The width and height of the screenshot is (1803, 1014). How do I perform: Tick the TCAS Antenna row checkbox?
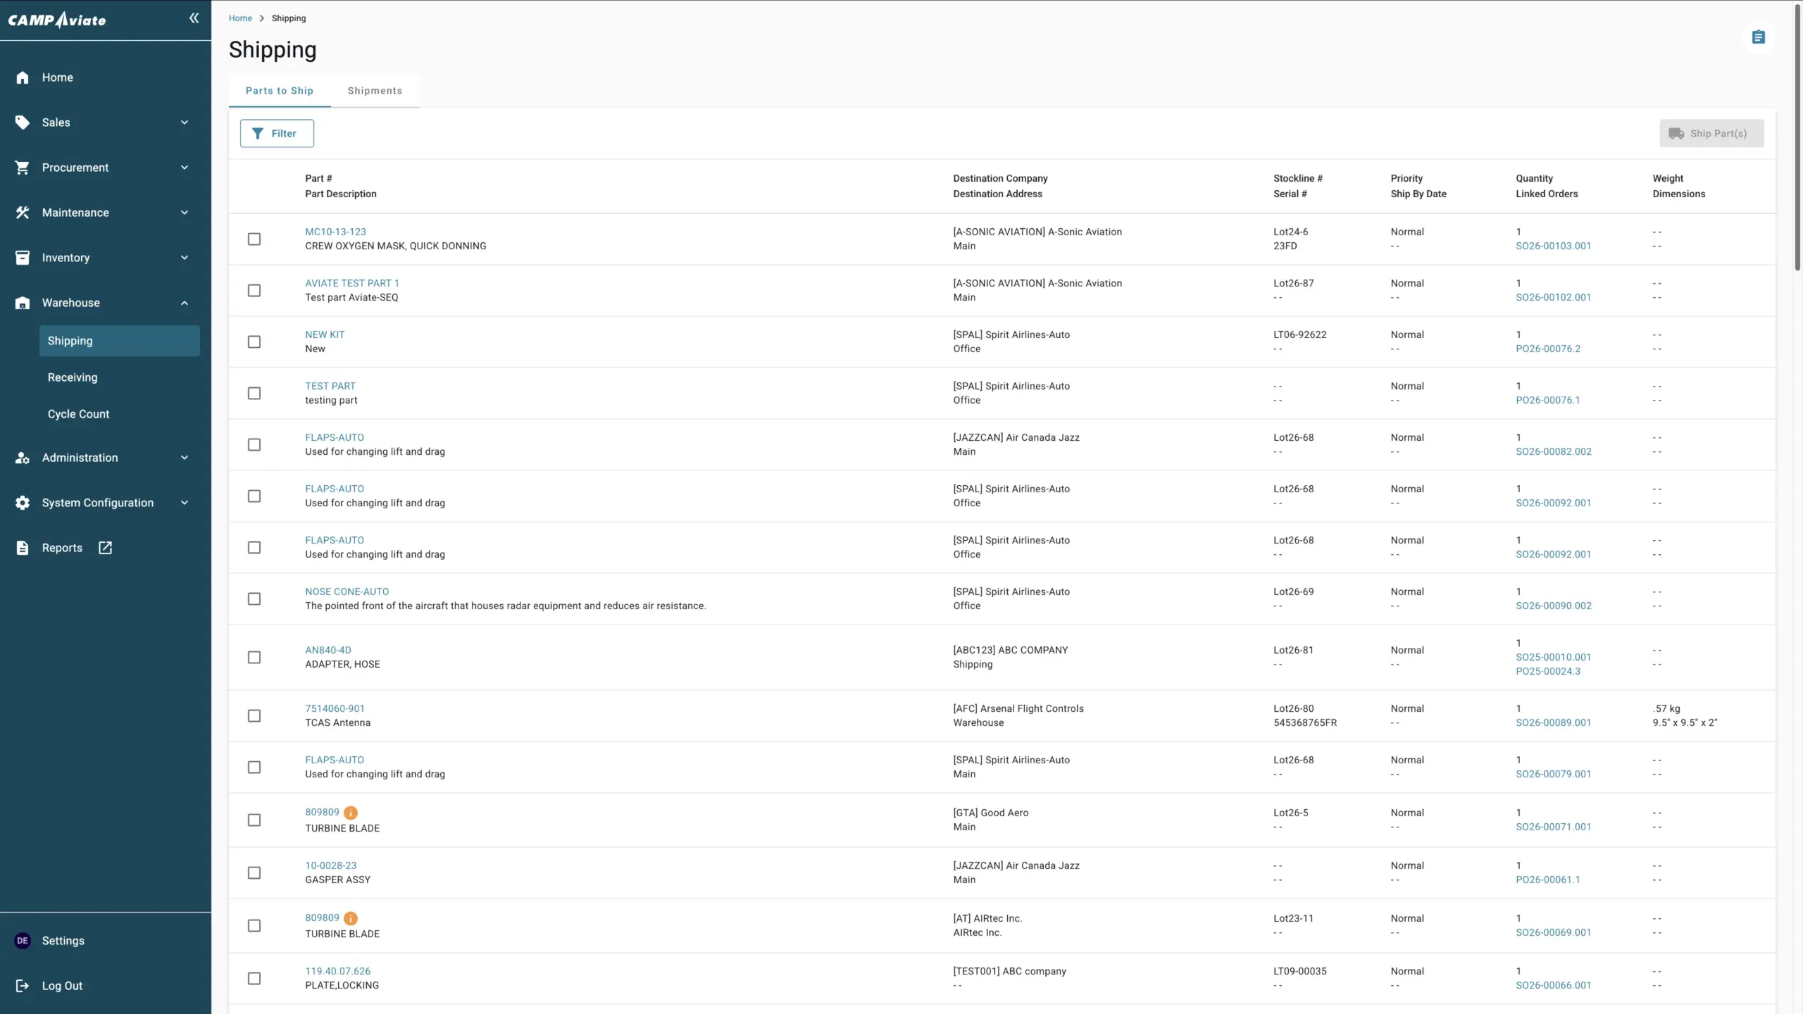[254, 716]
